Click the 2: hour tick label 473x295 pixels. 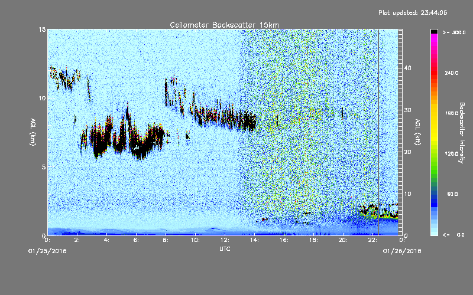coord(77,240)
